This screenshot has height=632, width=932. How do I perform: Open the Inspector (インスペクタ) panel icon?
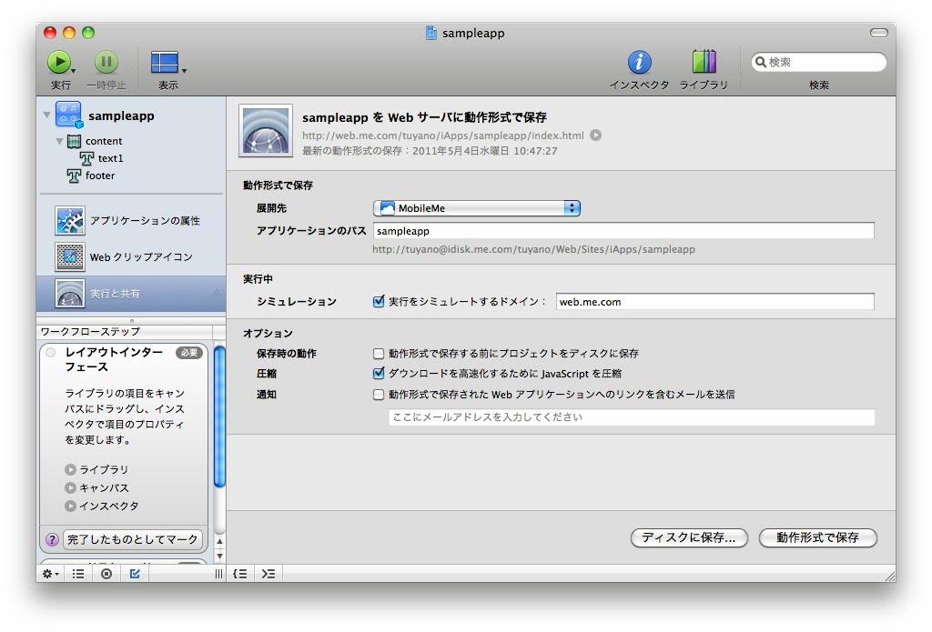(639, 62)
